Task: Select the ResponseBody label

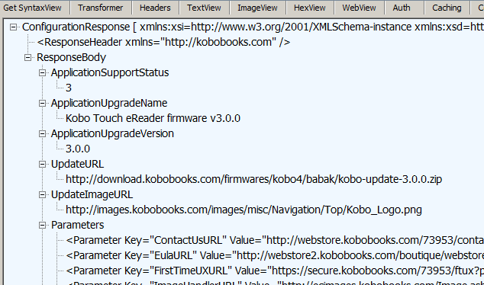Action: click(x=71, y=57)
